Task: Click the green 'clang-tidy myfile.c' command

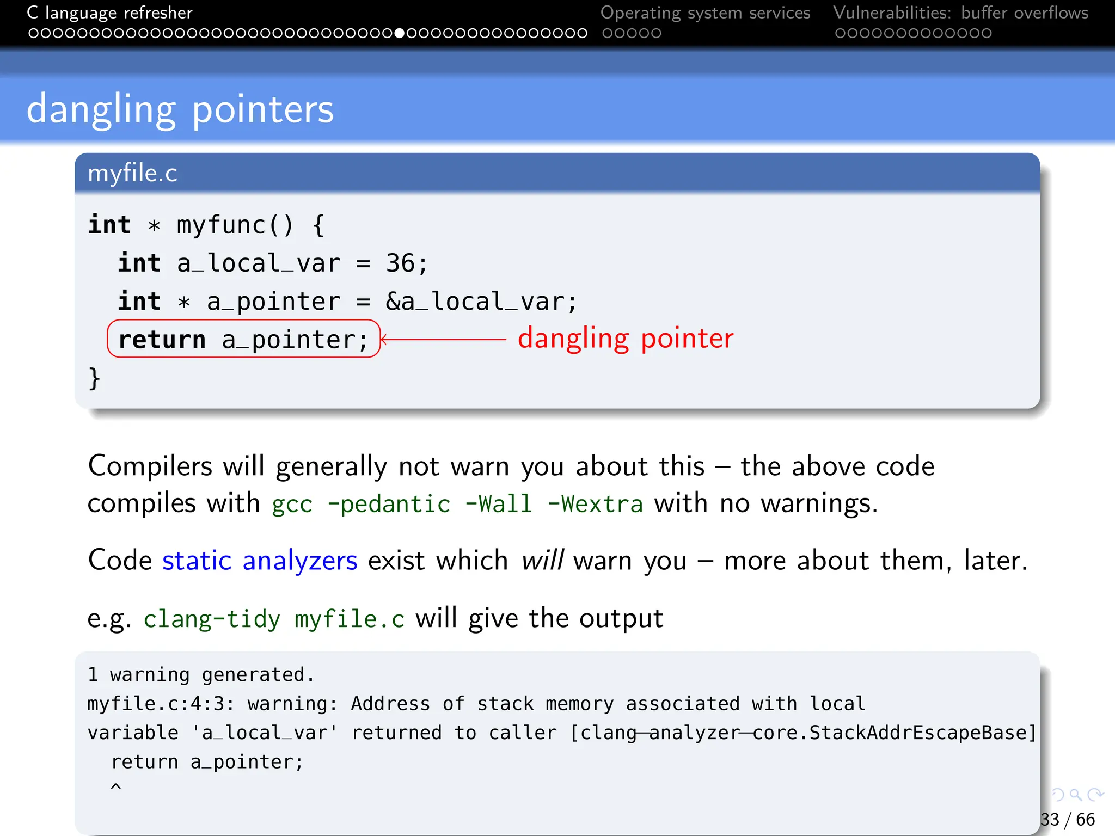Action: click(x=274, y=619)
